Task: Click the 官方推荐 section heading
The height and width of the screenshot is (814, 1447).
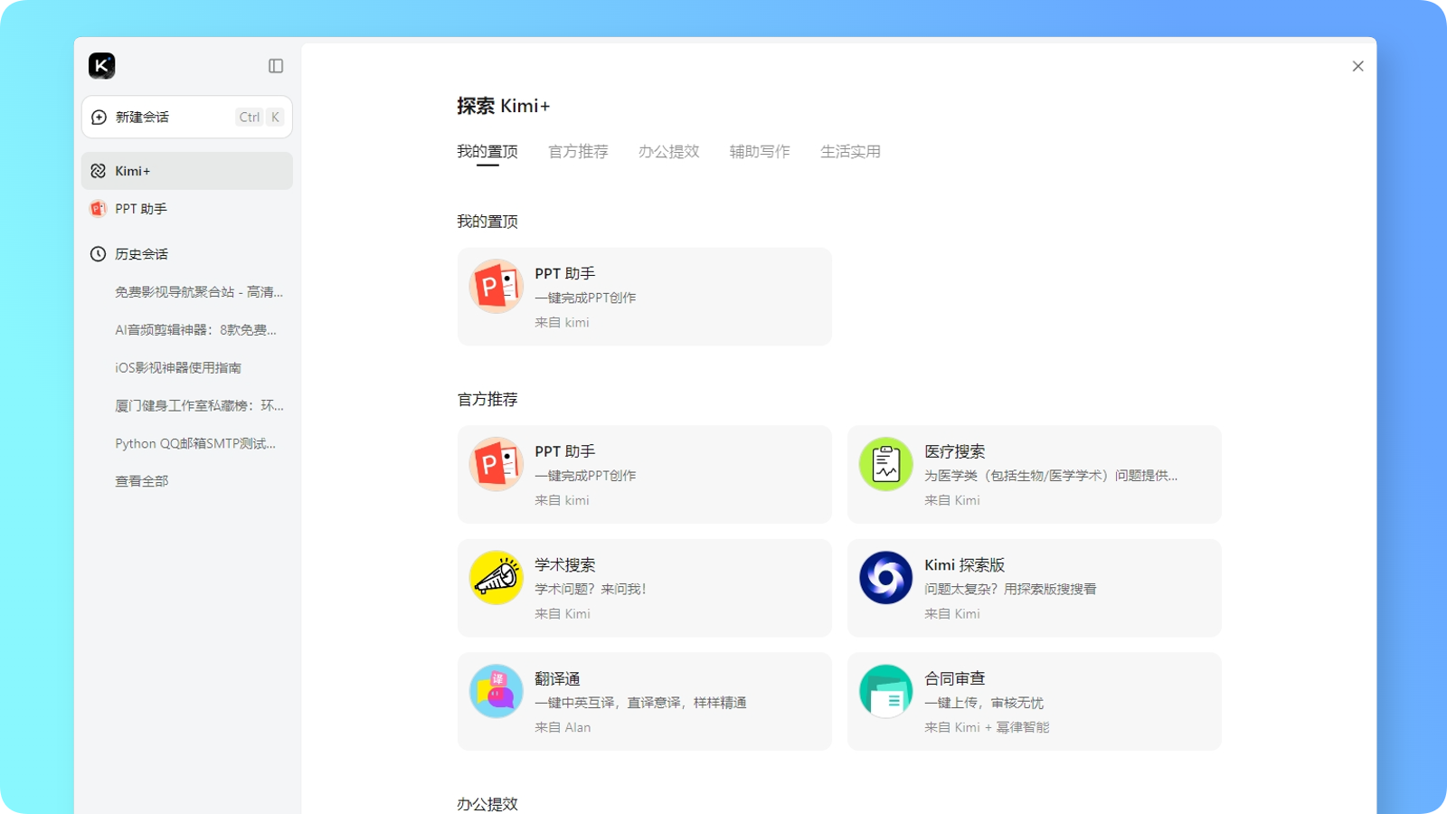Action: [x=487, y=400]
